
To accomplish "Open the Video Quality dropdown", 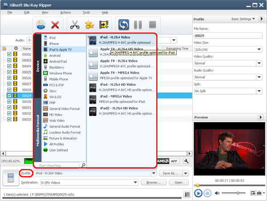I will point(259,63).
